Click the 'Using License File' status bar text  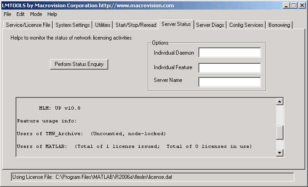point(92,177)
